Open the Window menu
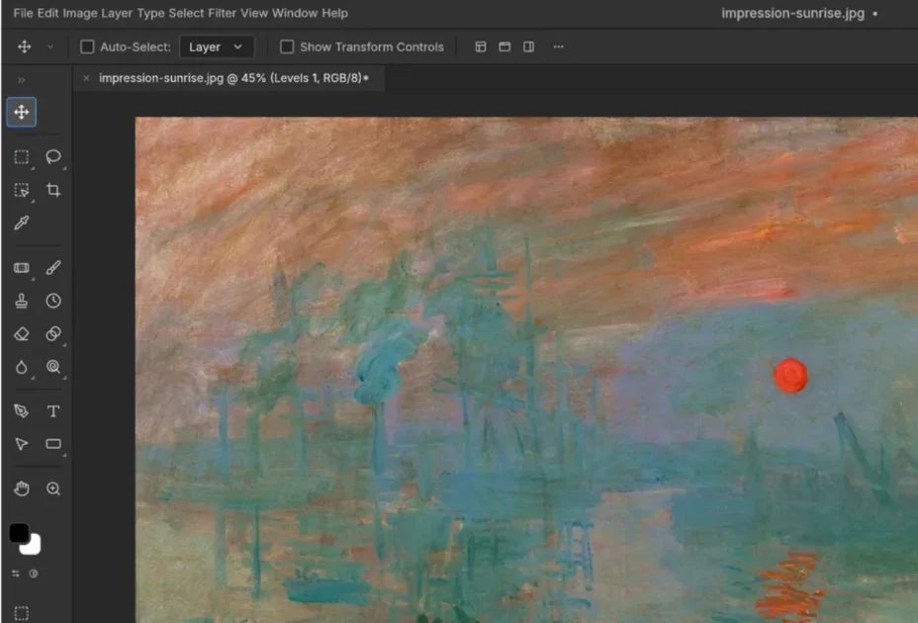Image resolution: width=918 pixels, height=623 pixels. point(295,13)
